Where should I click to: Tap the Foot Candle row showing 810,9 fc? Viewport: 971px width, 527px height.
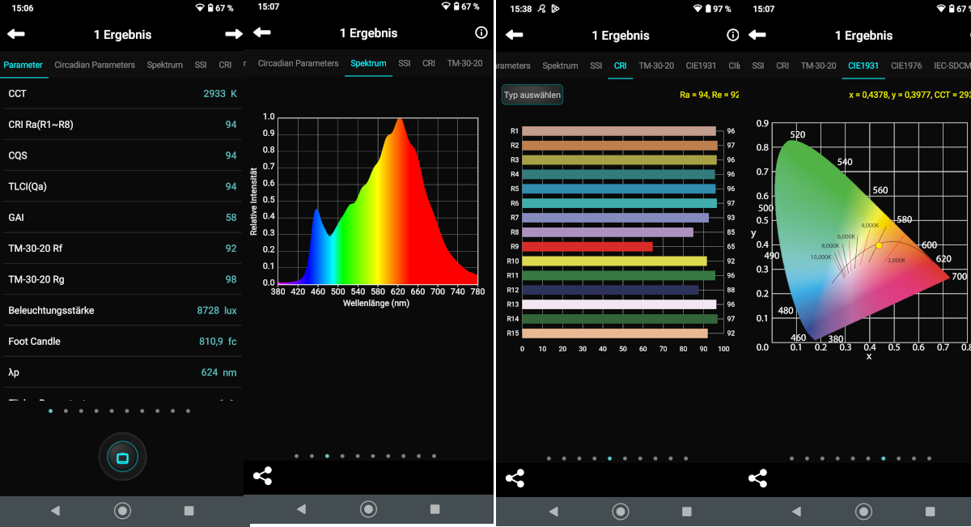tap(121, 341)
